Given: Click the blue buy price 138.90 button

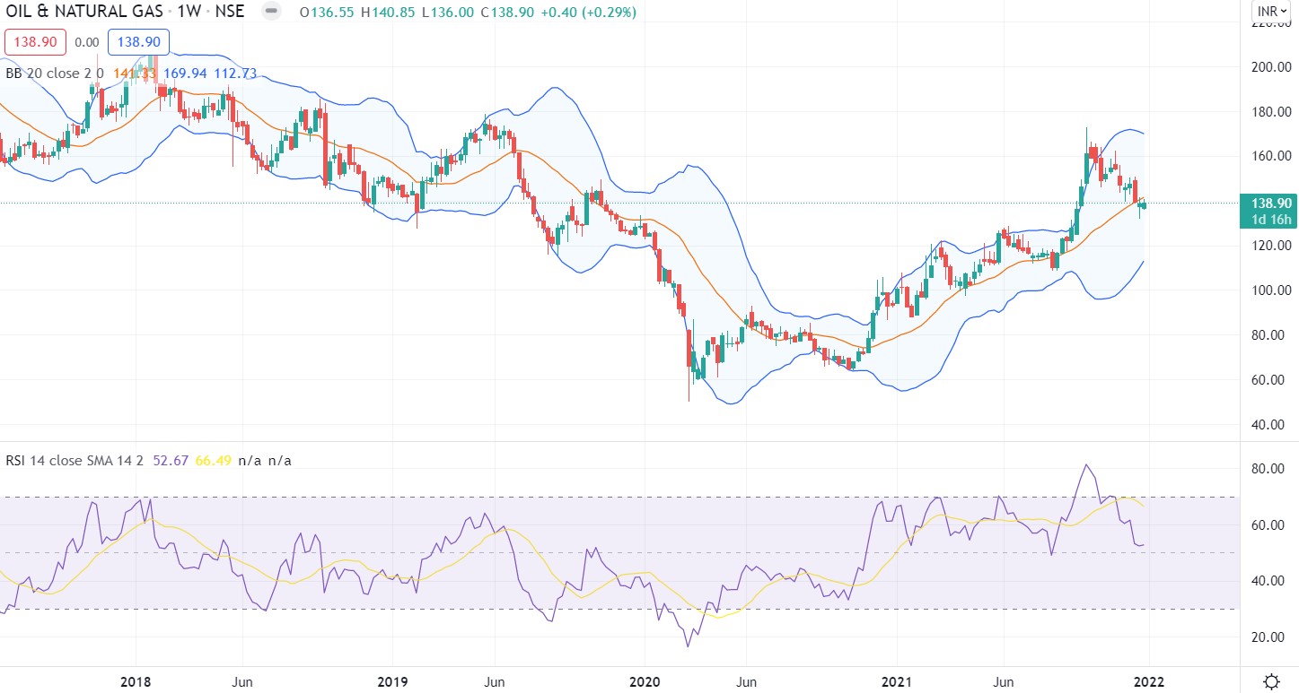Looking at the screenshot, I should [x=138, y=42].
